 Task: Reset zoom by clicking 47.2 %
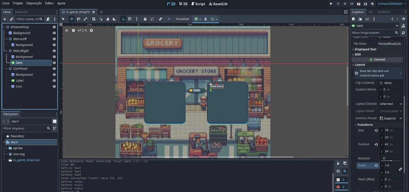[82, 31]
